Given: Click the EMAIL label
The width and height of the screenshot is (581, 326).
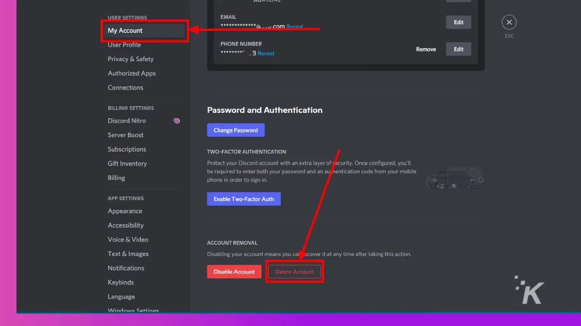Looking at the screenshot, I should (x=228, y=17).
